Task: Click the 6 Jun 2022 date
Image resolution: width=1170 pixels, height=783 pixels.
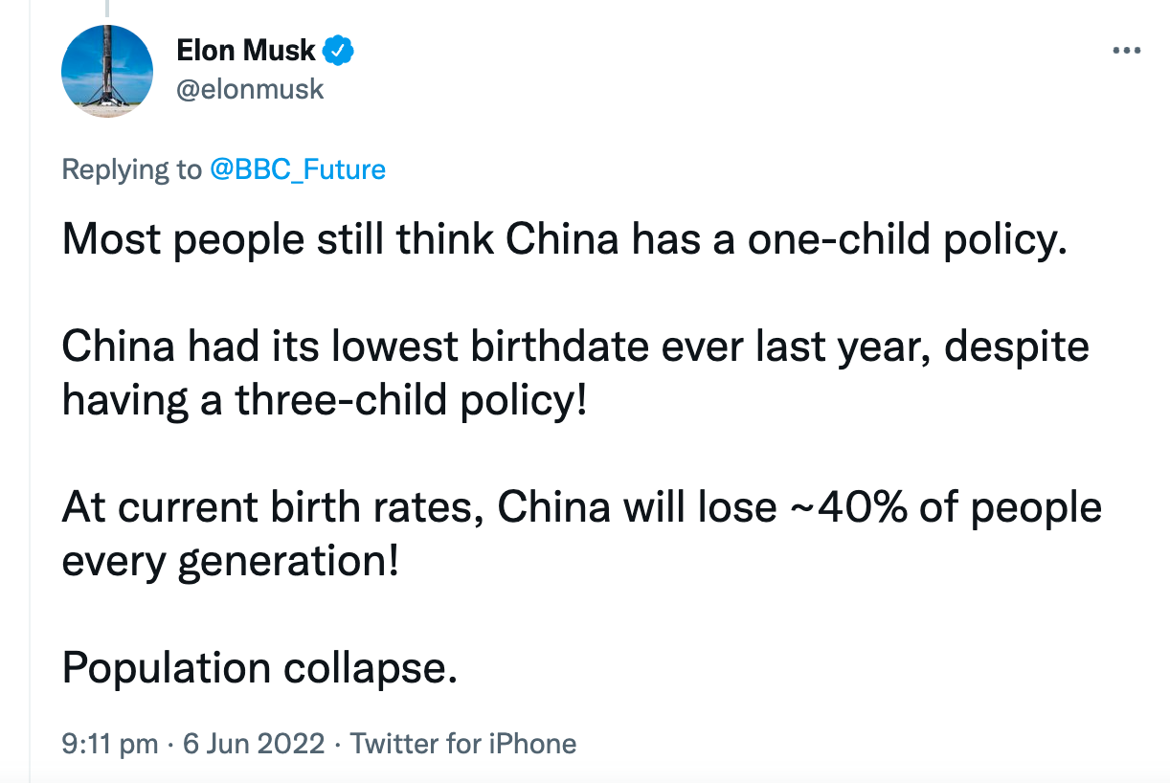Action: 254,744
